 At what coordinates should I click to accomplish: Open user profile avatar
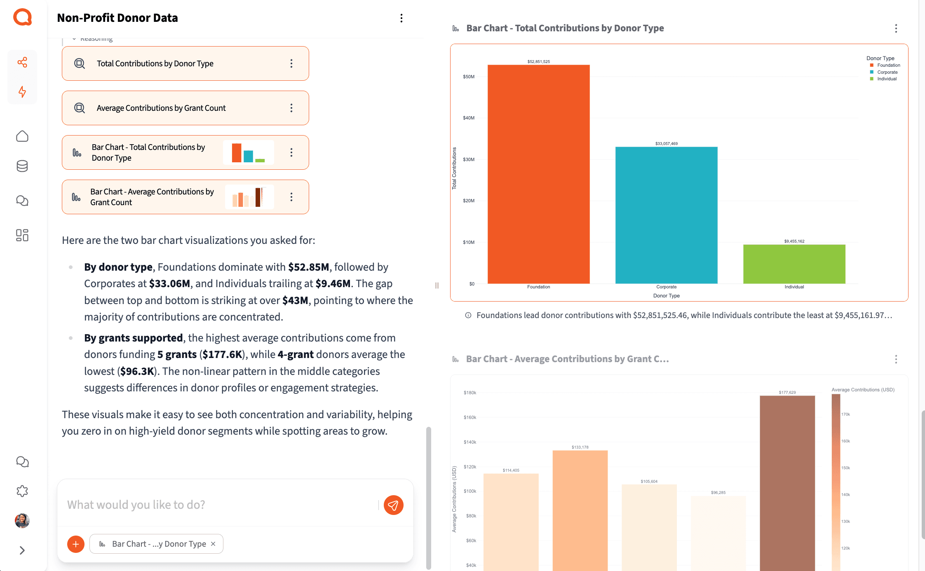(22, 521)
